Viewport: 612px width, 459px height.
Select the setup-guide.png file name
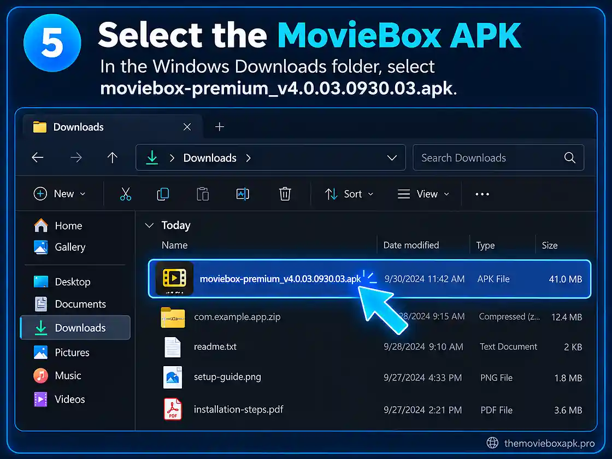[x=227, y=377]
